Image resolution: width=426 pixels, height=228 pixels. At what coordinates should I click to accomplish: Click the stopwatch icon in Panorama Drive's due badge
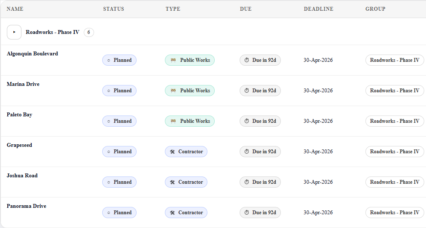pos(247,213)
